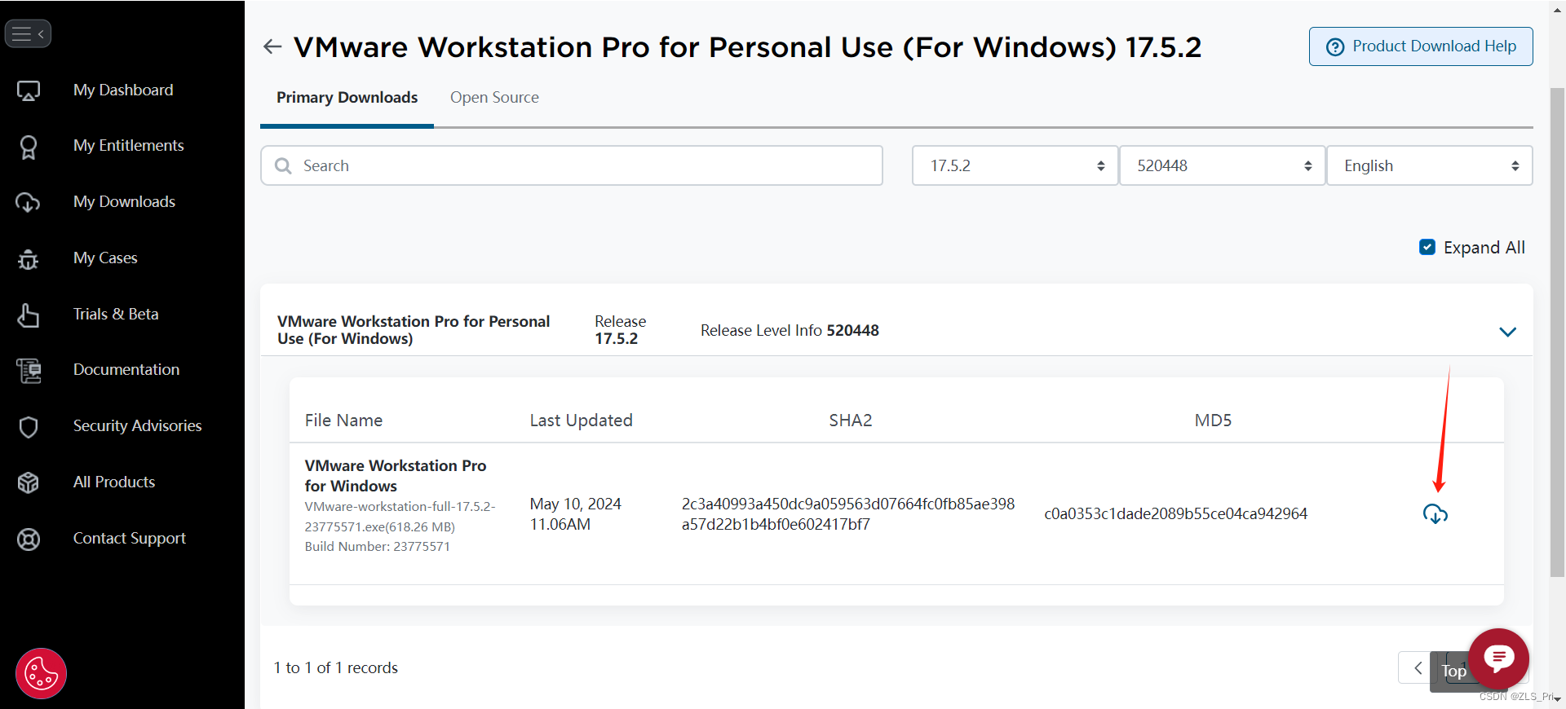Click the SHA2 column header
This screenshot has height=709, width=1566.
click(x=851, y=421)
